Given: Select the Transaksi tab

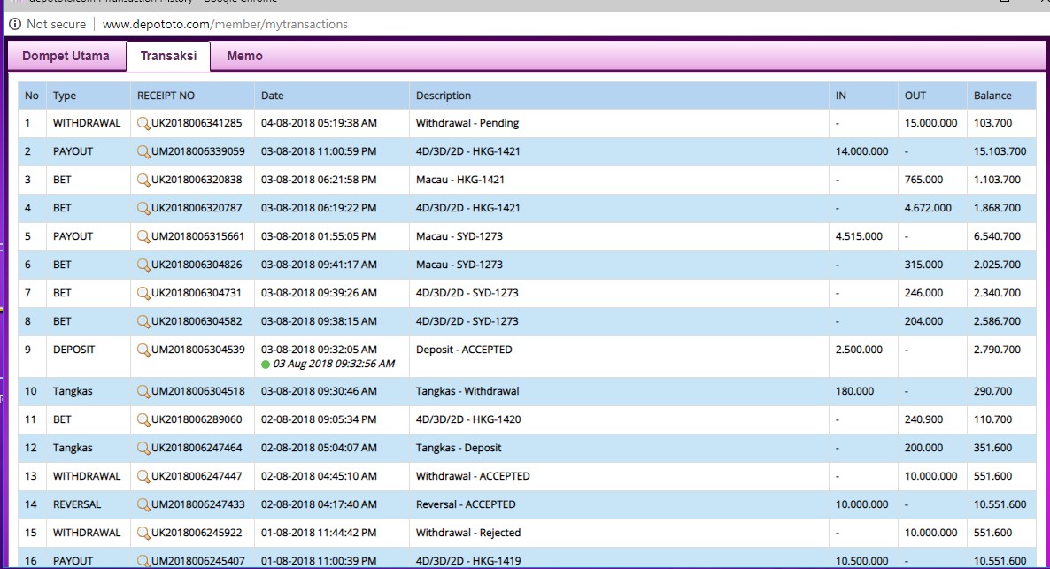Looking at the screenshot, I should click(168, 56).
